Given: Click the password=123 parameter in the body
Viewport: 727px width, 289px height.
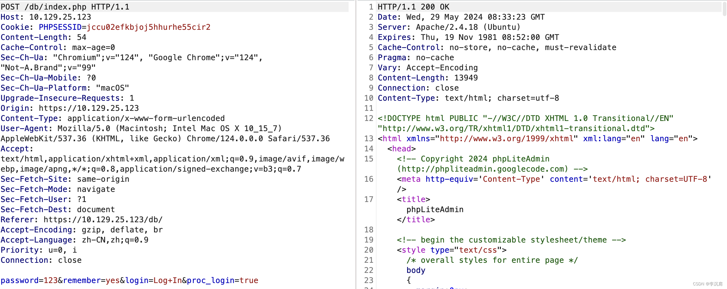Looking at the screenshot, I should (x=29, y=280).
